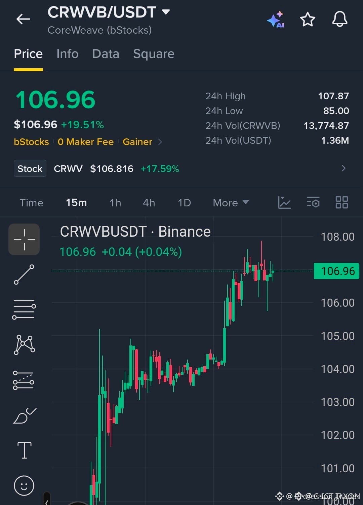Go back using the arrow icon
Screen dimensions: 363x505
(x=23, y=19)
